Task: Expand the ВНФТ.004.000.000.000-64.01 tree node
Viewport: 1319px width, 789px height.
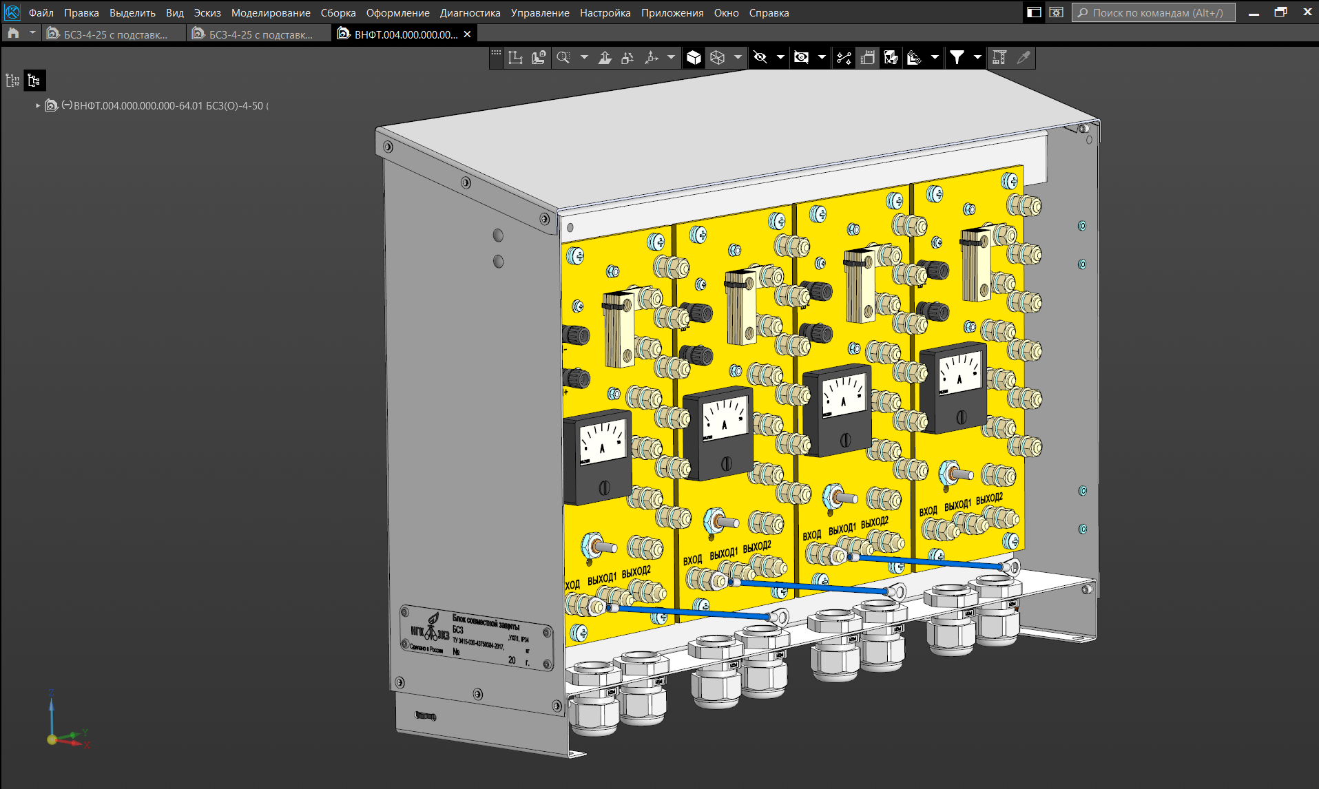Action: tap(38, 106)
